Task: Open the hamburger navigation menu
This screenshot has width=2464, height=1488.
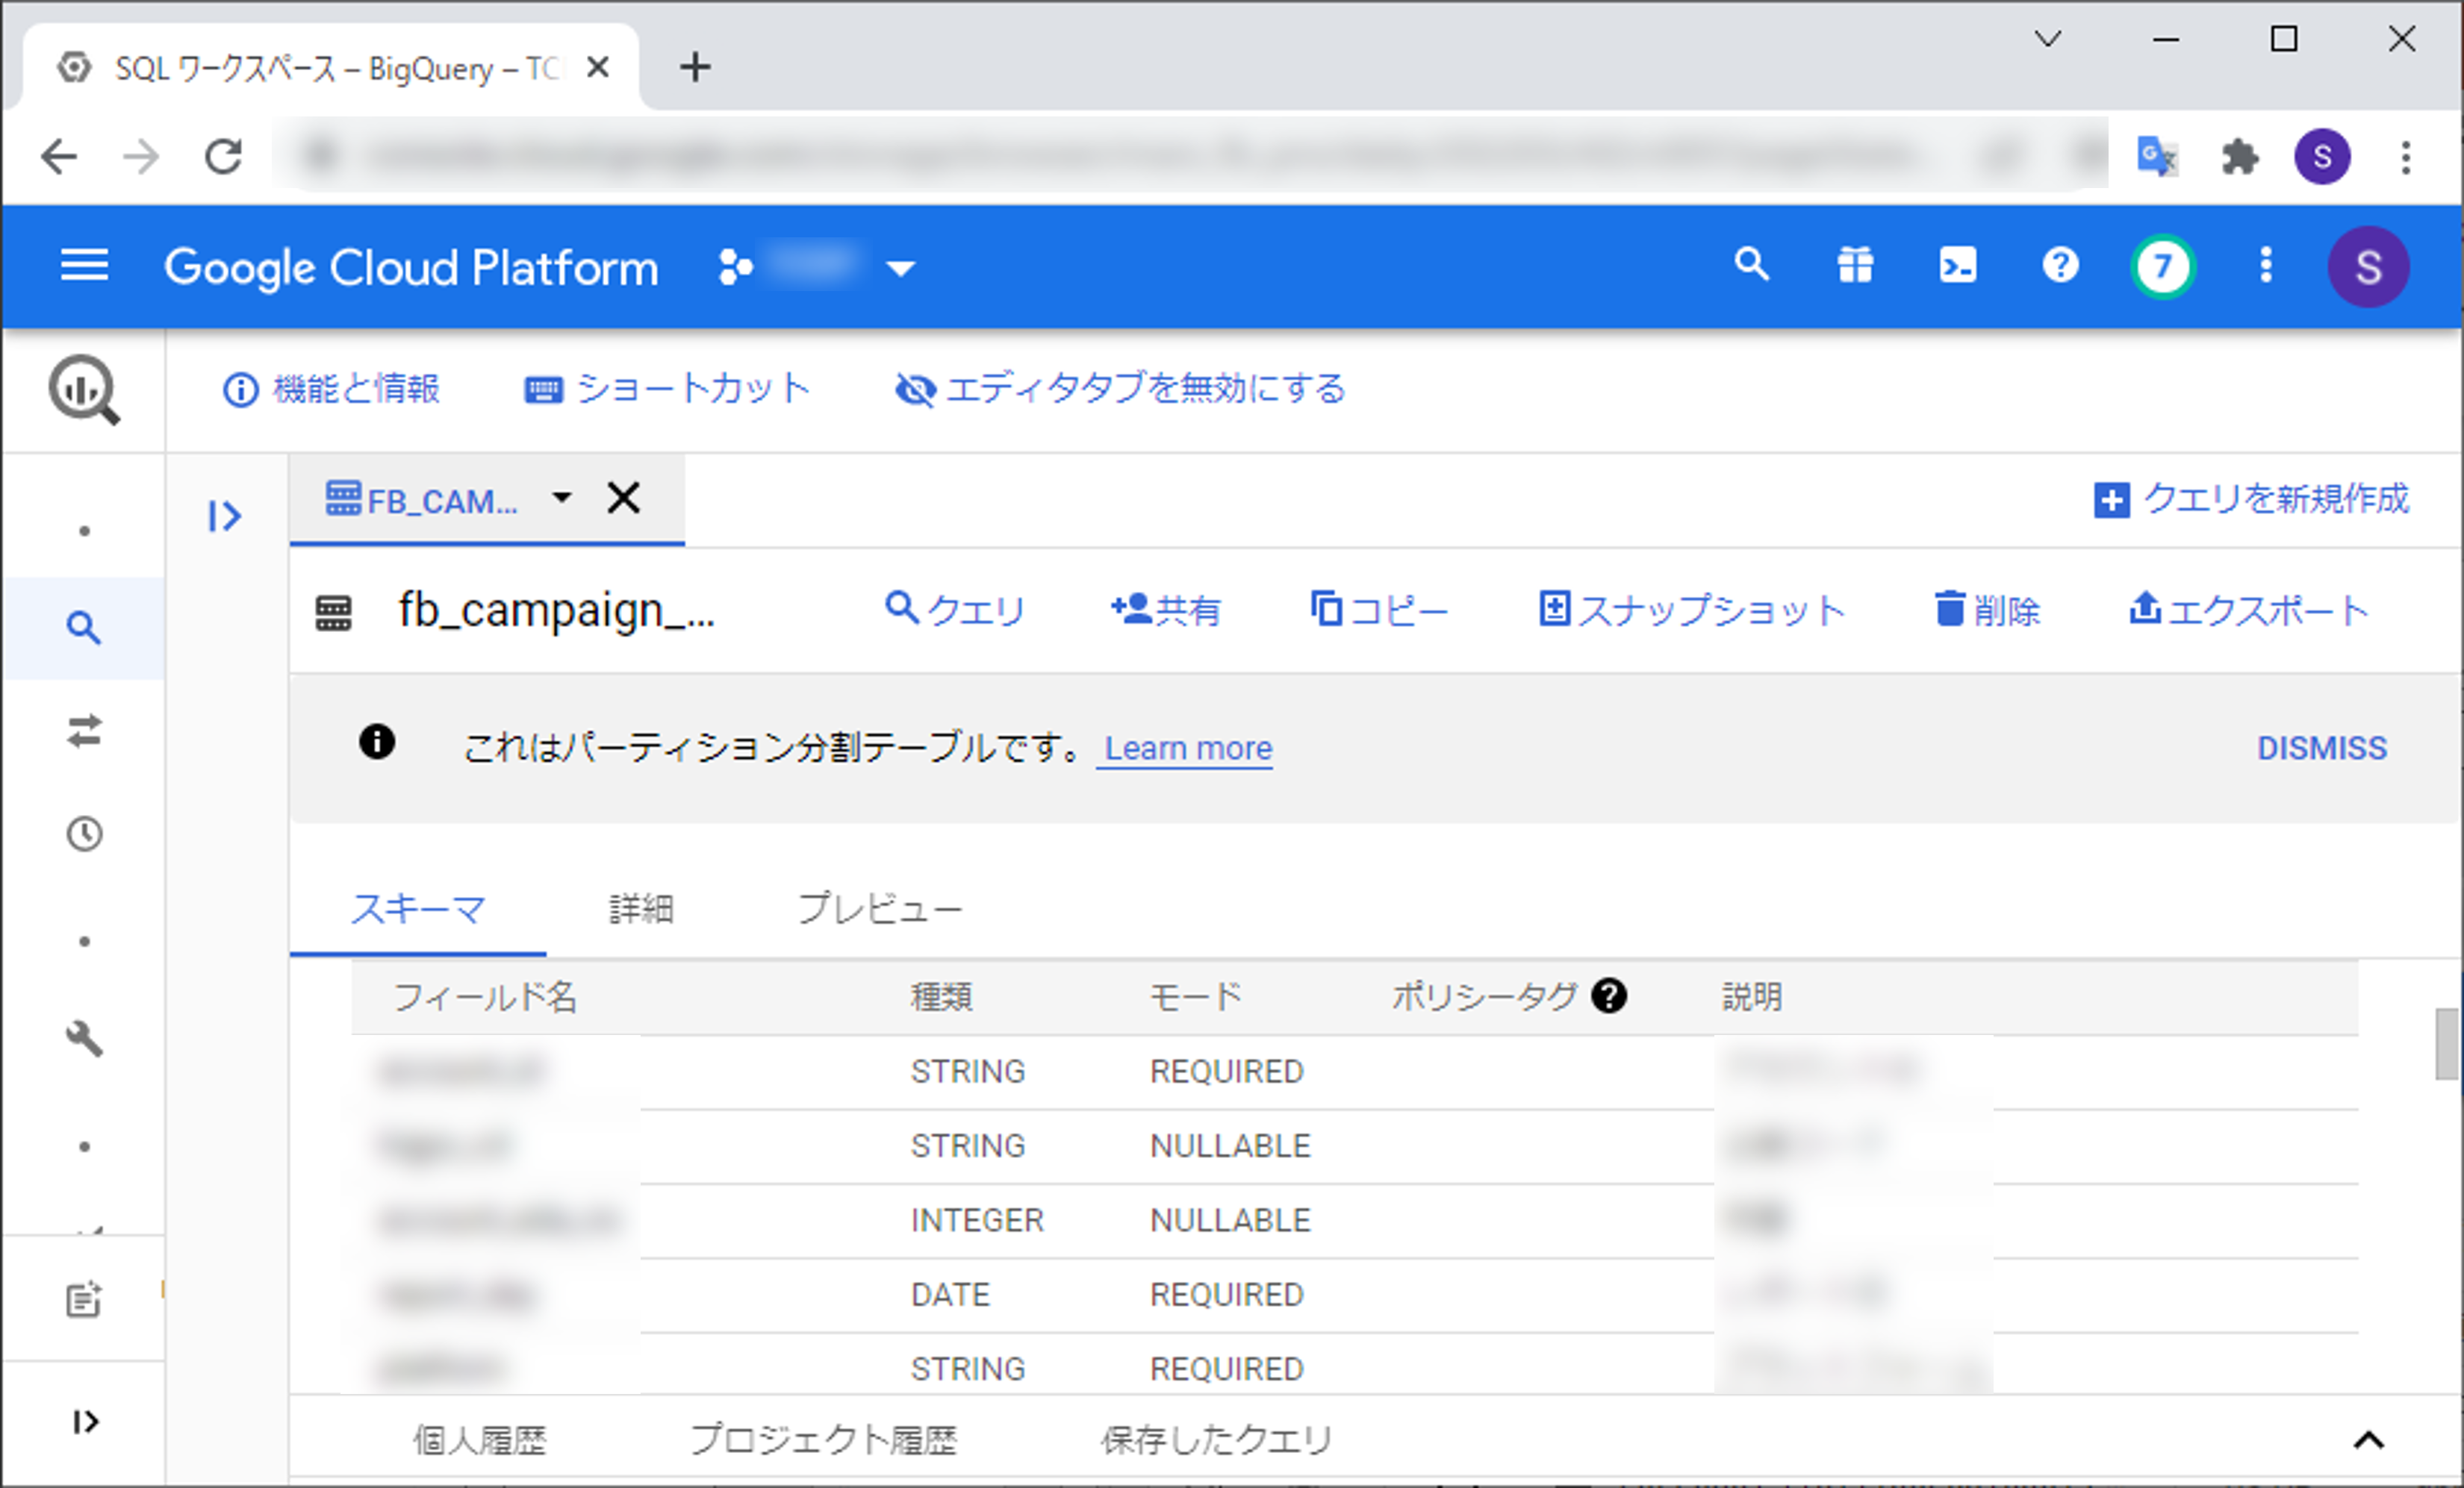Action: pos(84,266)
